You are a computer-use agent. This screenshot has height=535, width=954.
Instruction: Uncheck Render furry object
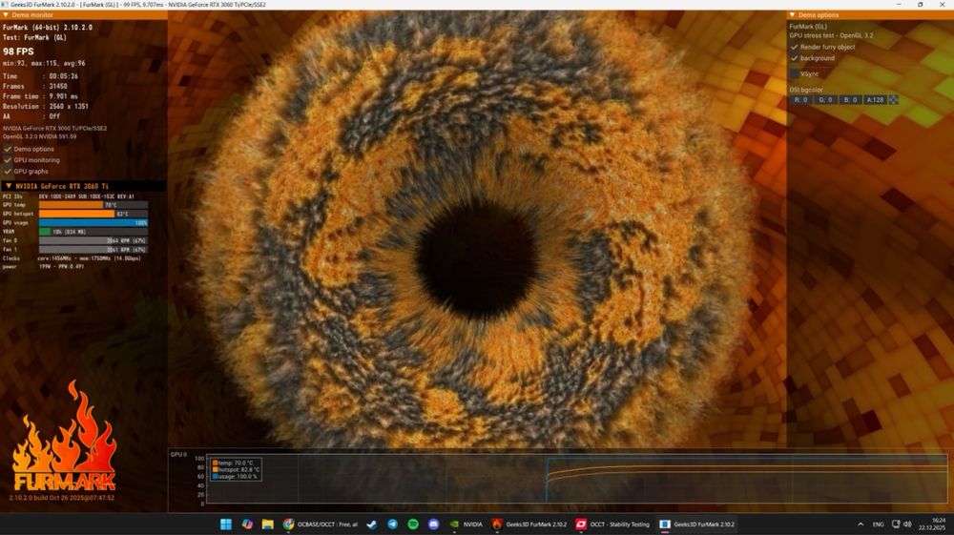(x=794, y=47)
